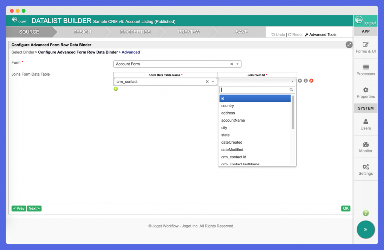Click the SYSTEM section header in sidebar
Image resolution: width=384 pixels, height=250 pixels.
[365, 108]
